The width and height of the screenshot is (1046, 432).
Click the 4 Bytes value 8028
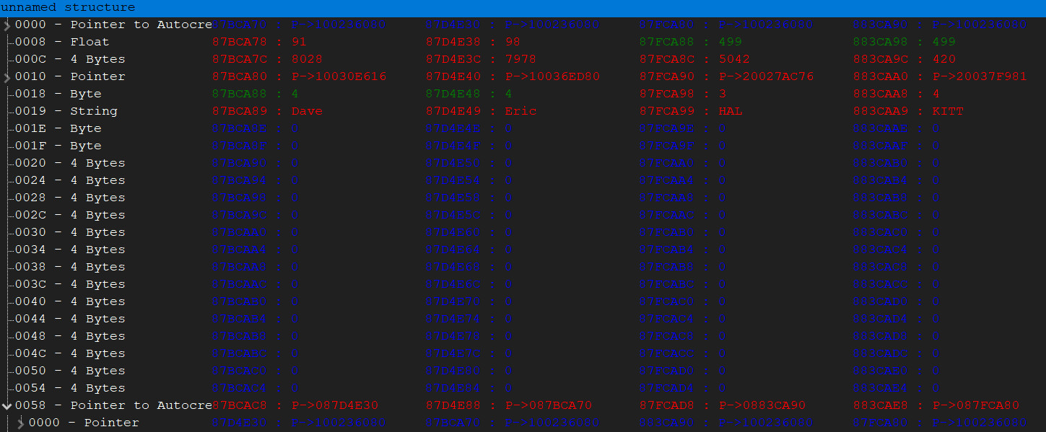click(307, 60)
